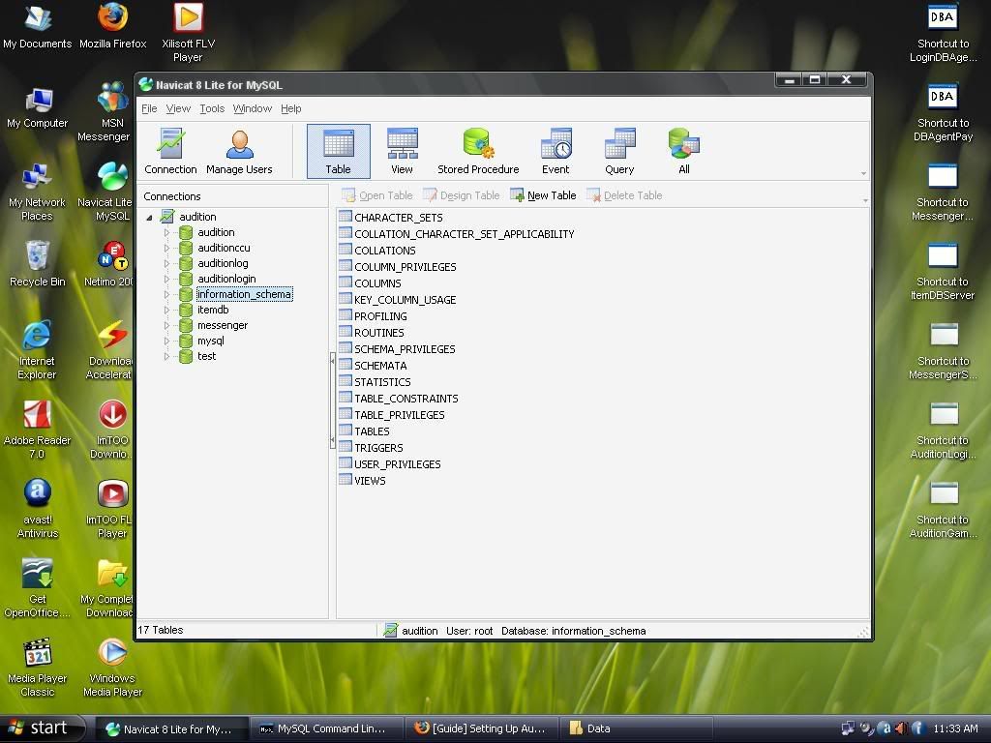Open the File menu
This screenshot has height=743, width=991.
pos(149,108)
